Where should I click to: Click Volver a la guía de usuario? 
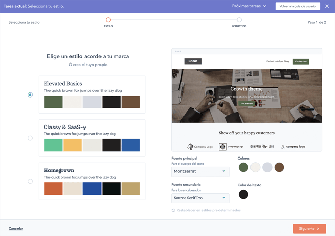tap(297, 6)
